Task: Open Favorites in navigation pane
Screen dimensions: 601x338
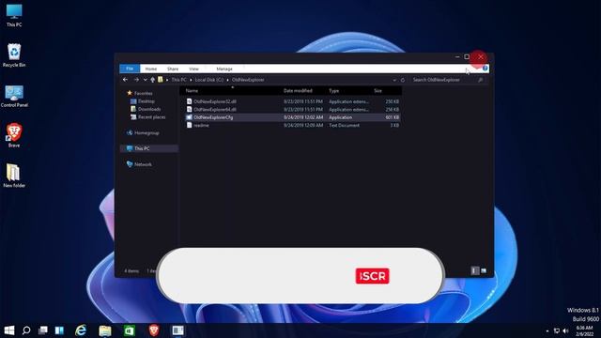Action: pyautogui.click(x=143, y=93)
